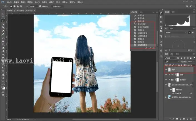This screenshot has height=121, width=196.
Task: Click the document tab title
Action: [20, 11]
